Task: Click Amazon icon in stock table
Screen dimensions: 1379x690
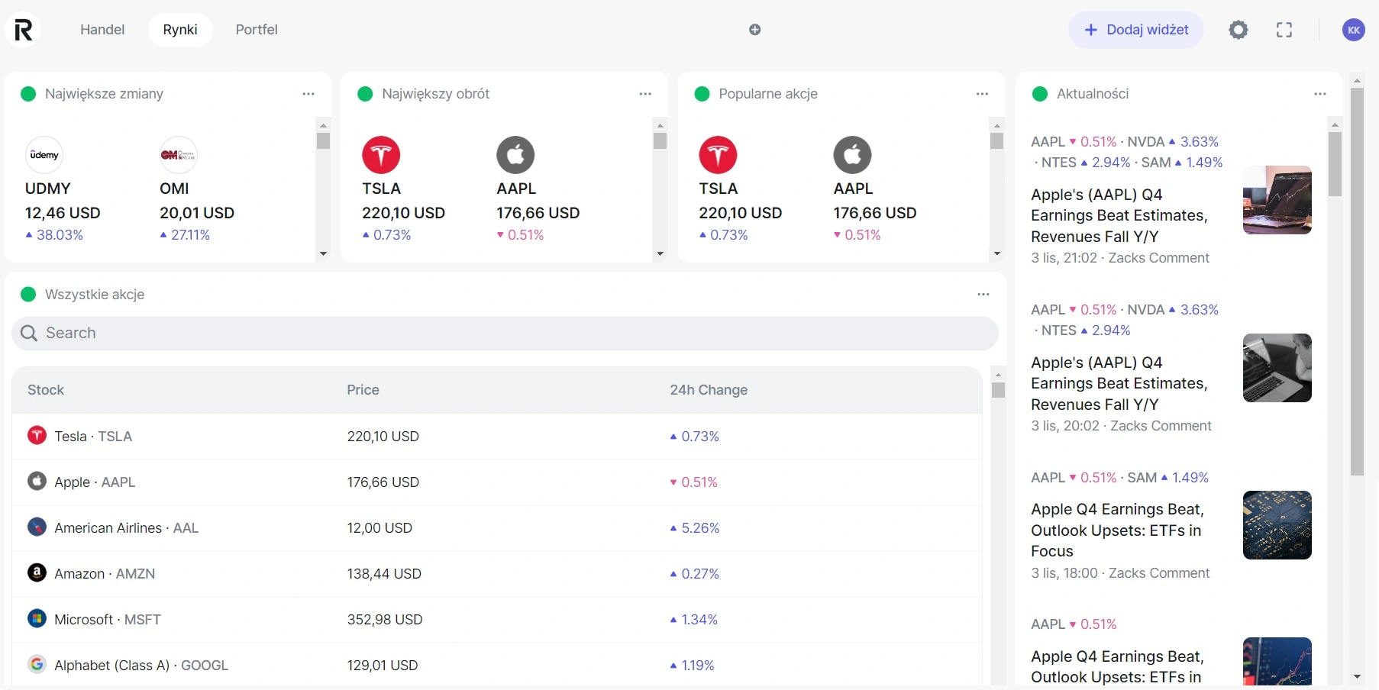Action: pos(37,573)
